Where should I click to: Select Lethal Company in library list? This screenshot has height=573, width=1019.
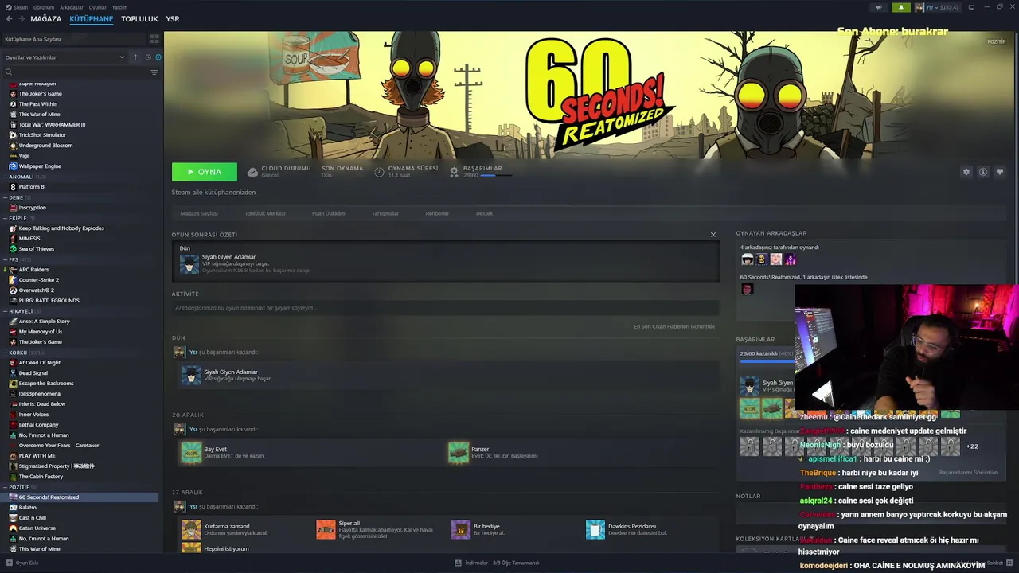39,425
